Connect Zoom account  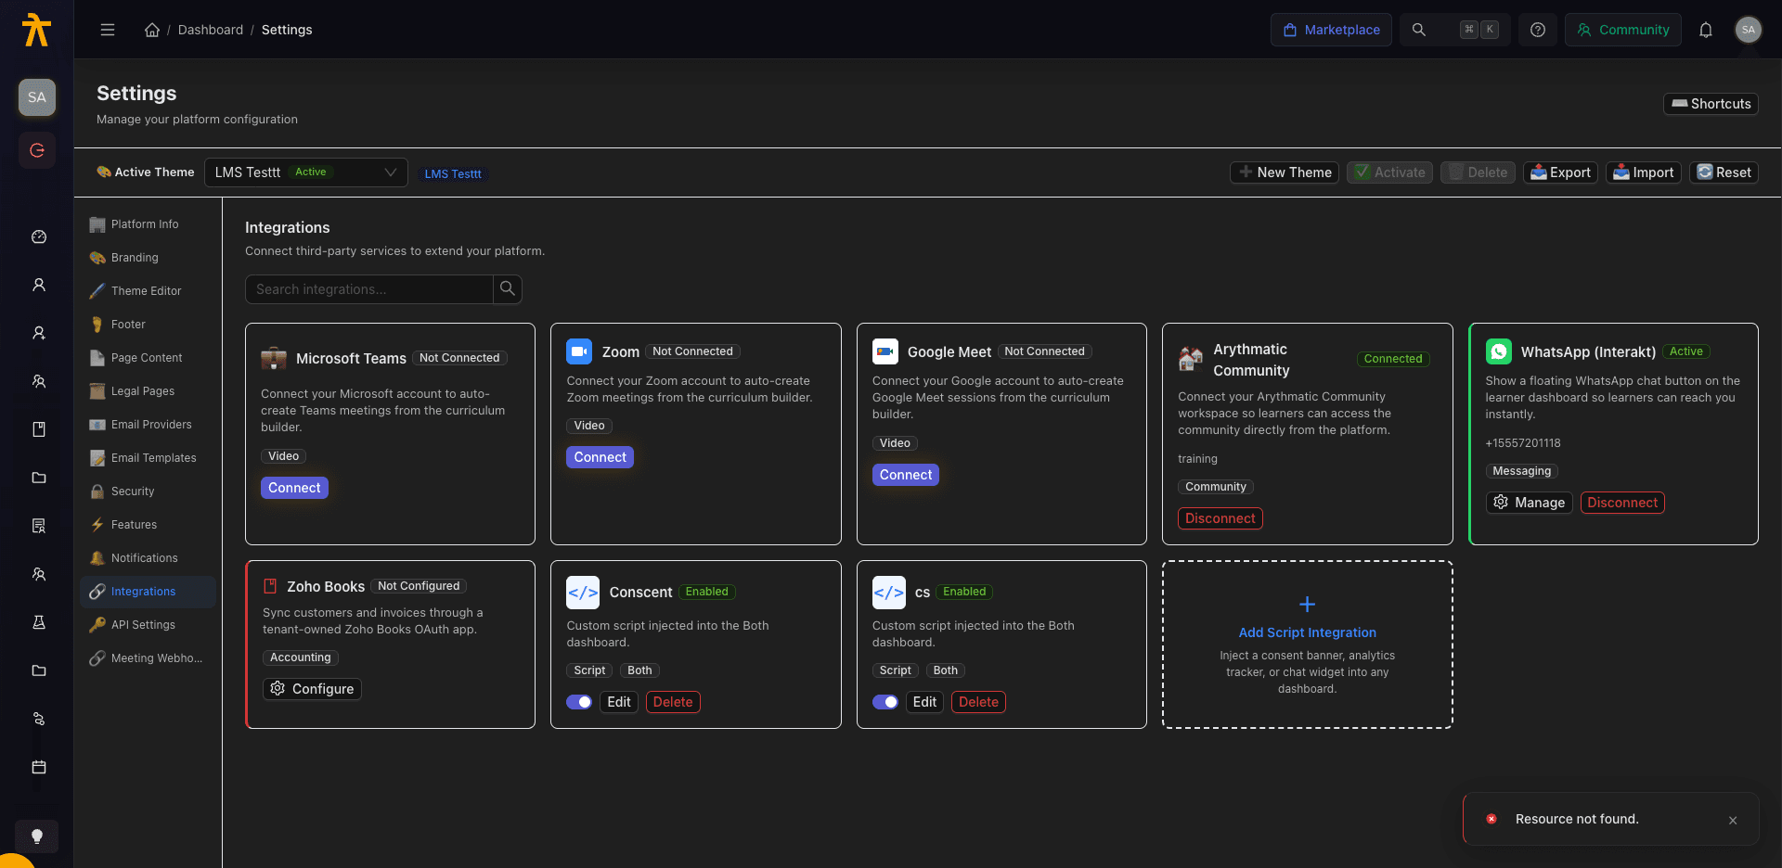coord(600,457)
